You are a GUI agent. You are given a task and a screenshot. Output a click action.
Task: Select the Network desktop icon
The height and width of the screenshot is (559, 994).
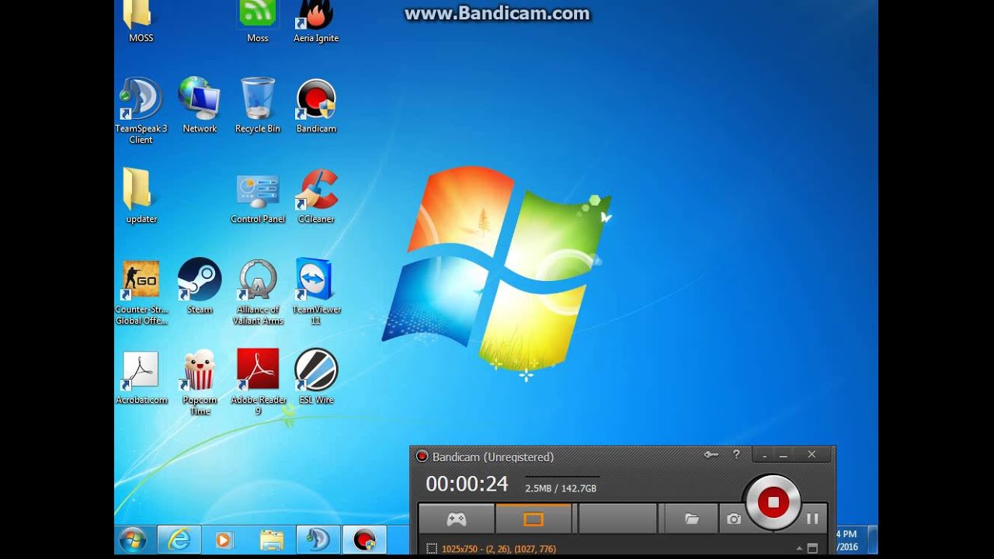pos(200,105)
